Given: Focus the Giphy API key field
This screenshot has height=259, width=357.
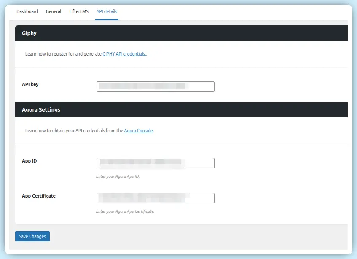Looking at the screenshot, I should 155,86.
